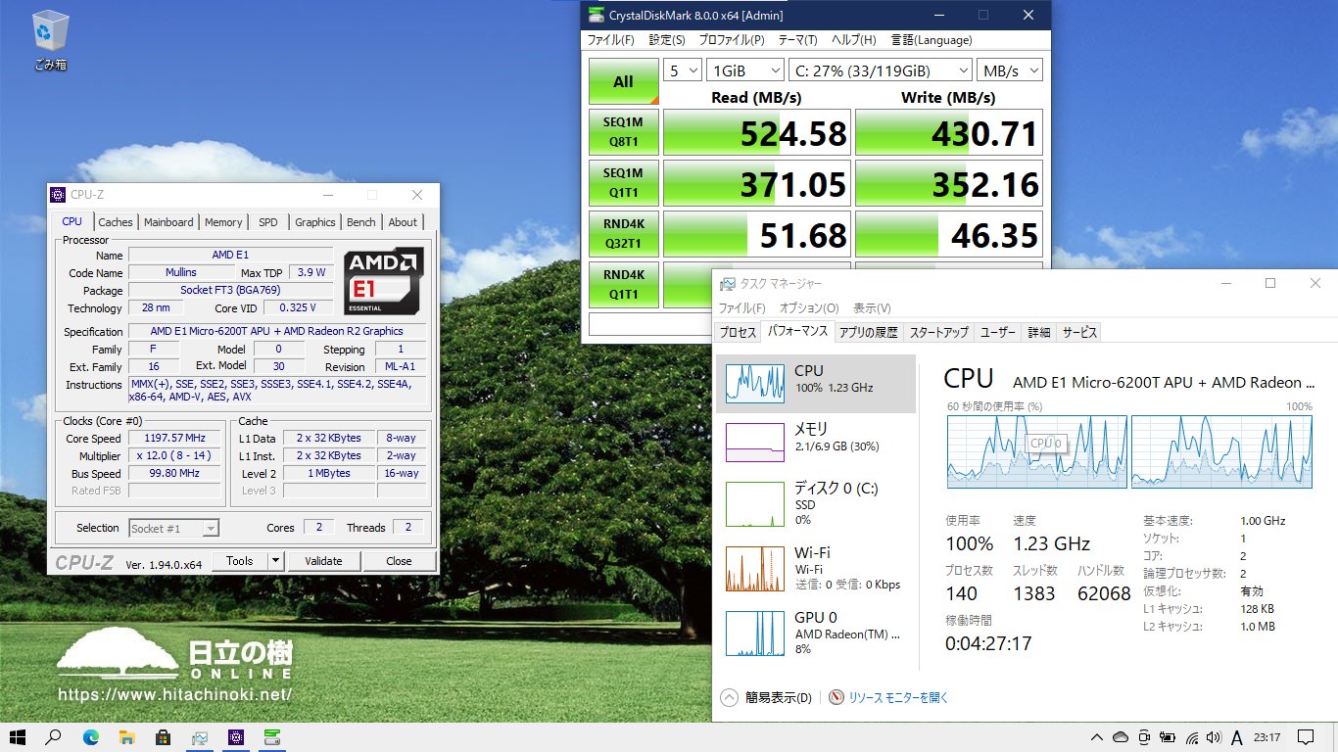Run the RND4K Q1T1 test
Screen dimensions: 1338x752
624,285
